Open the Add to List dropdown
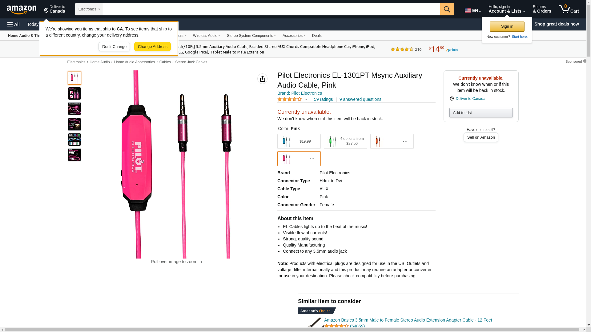This screenshot has width=591, height=332. (x=481, y=113)
